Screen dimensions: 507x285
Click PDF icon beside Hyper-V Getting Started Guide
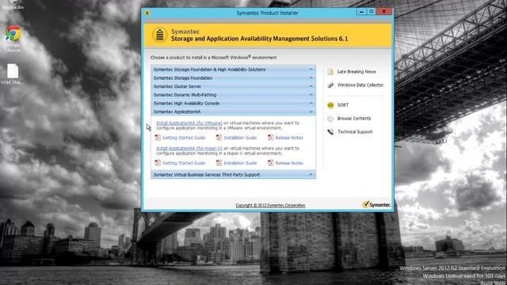tap(158, 163)
